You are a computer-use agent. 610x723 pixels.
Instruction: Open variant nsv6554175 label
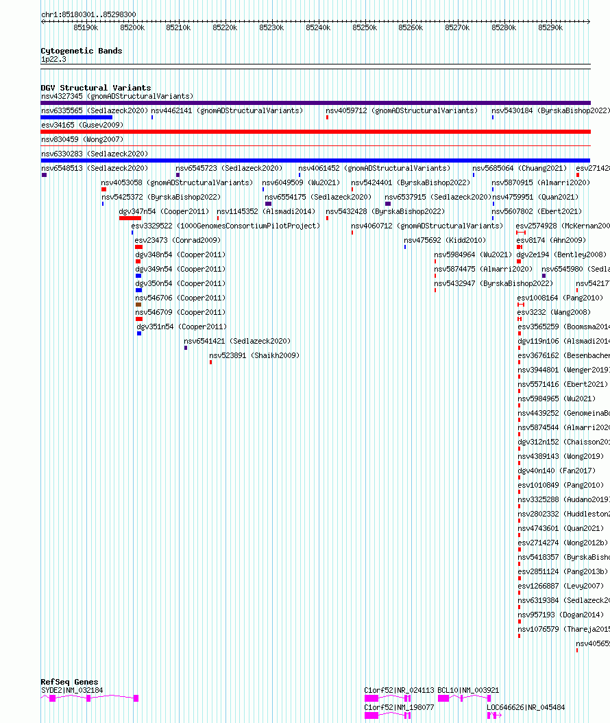coord(318,197)
